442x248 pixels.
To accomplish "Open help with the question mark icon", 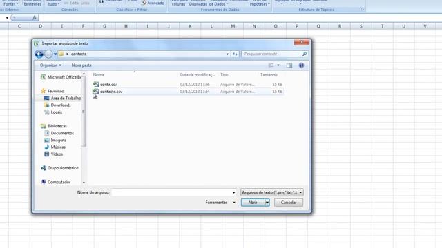I will [301, 65].
